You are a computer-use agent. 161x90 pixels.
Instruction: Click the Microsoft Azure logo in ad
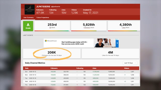point(51,41)
